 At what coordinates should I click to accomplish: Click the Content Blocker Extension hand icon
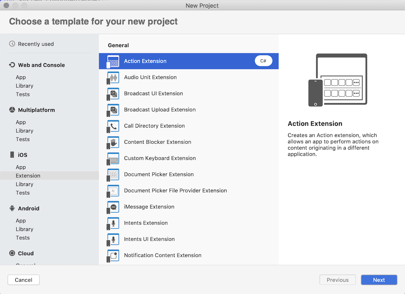[x=113, y=143]
